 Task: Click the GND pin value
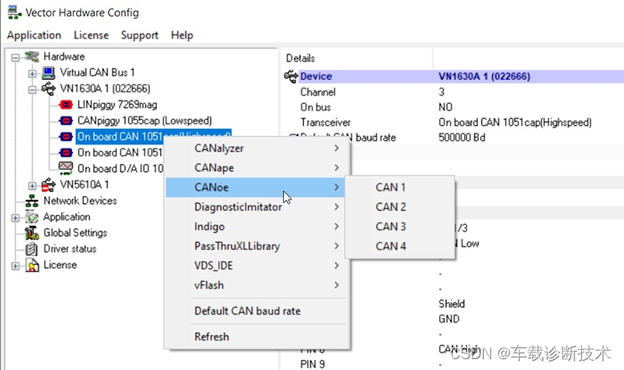tap(449, 319)
